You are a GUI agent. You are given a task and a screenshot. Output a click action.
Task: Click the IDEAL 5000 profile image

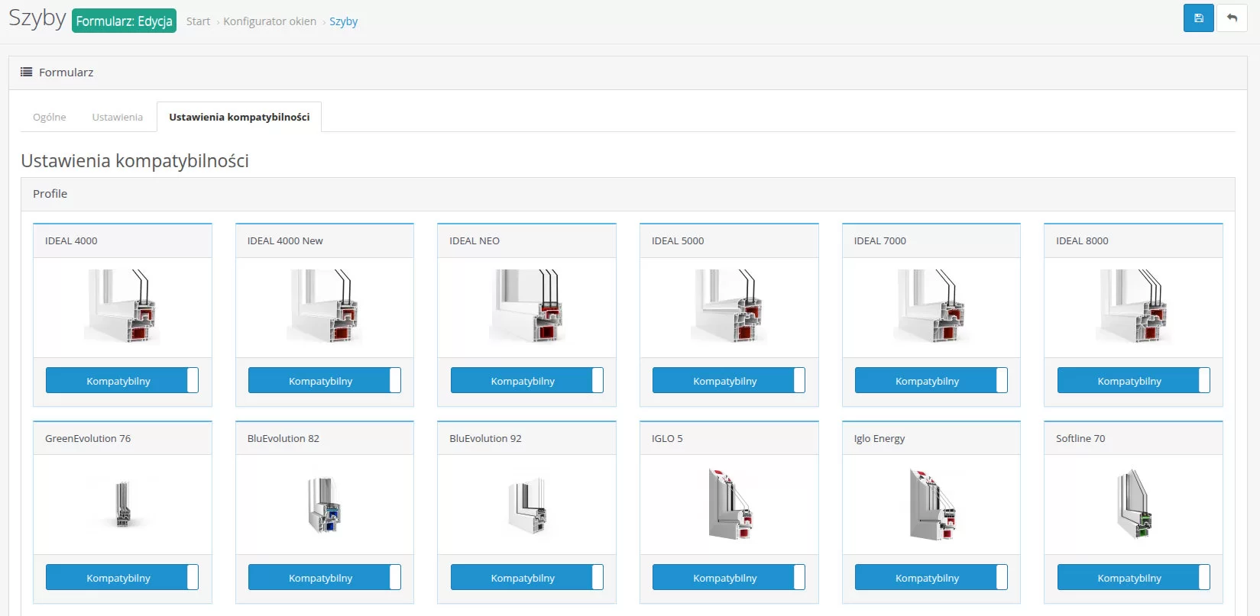pyautogui.click(x=729, y=307)
